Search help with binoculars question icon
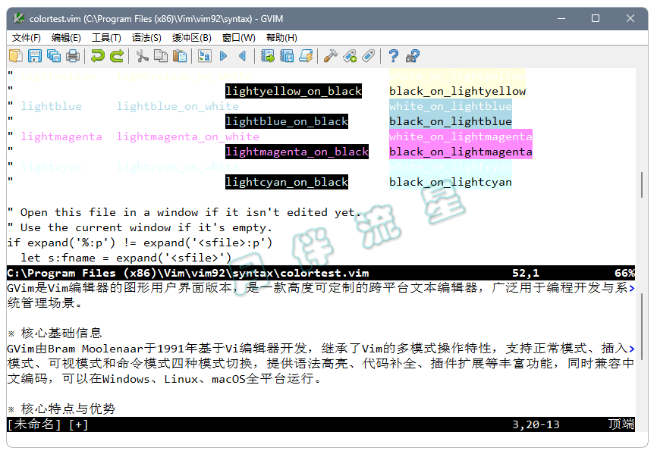Viewport: 657px width, 454px height. pyautogui.click(x=413, y=55)
